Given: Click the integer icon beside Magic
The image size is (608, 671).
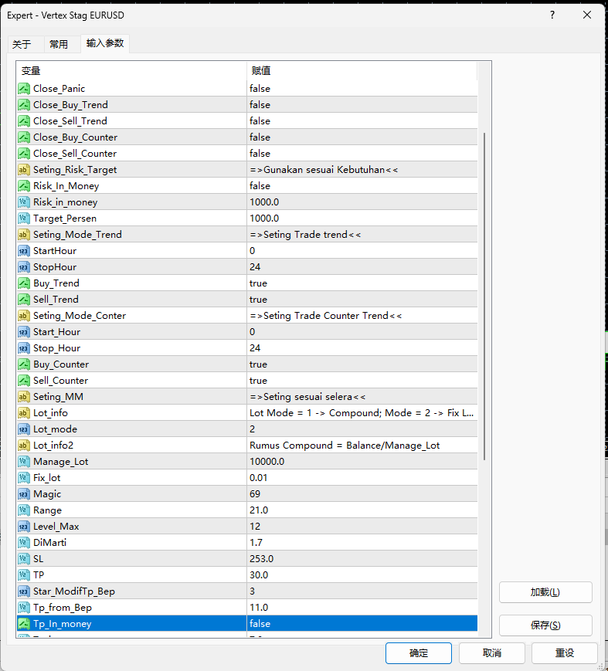Looking at the screenshot, I should [24, 494].
